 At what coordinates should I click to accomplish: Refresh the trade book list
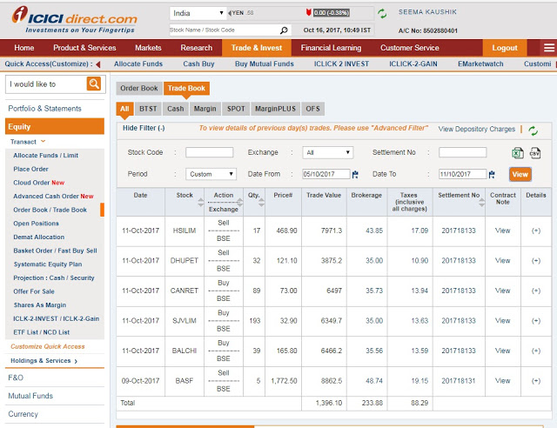click(x=533, y=130)
